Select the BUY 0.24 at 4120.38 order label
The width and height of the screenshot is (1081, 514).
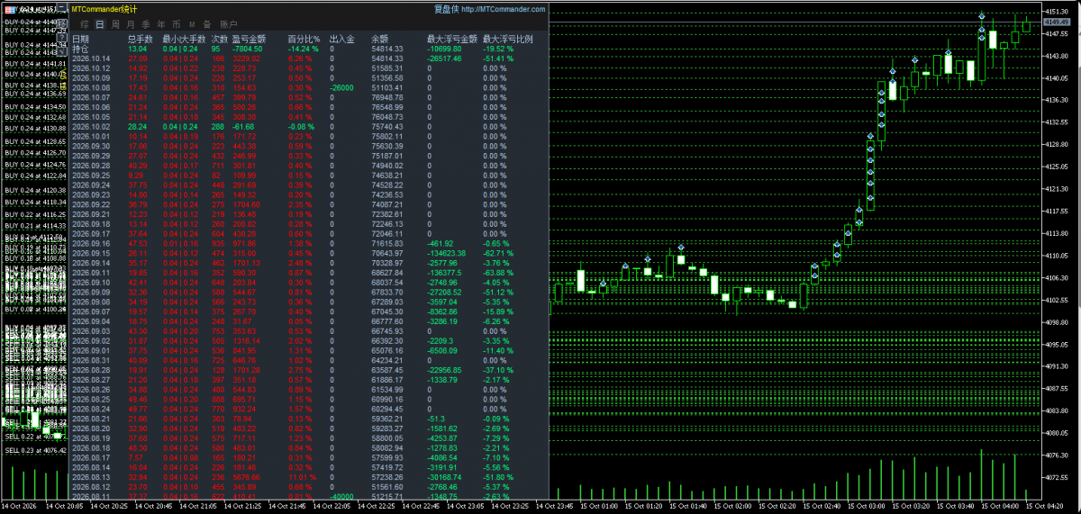(x=35, y=190)
